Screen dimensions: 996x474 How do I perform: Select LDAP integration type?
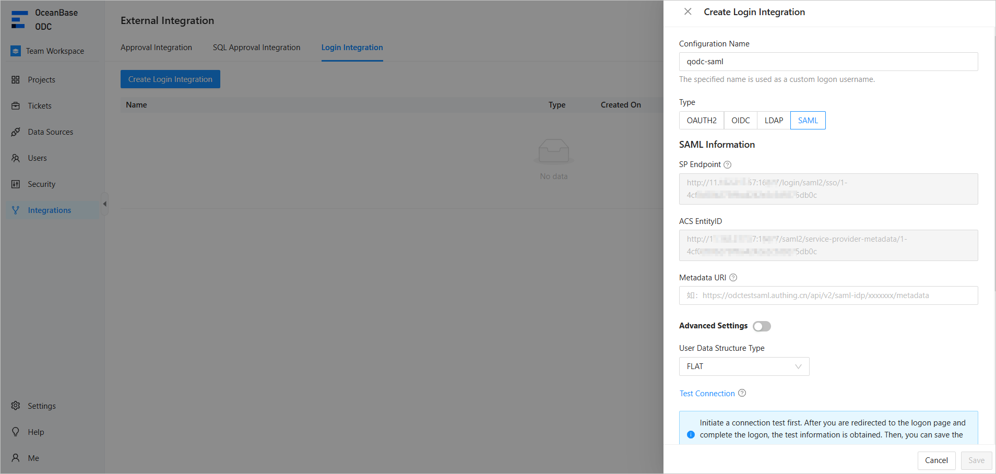point(774,121)
